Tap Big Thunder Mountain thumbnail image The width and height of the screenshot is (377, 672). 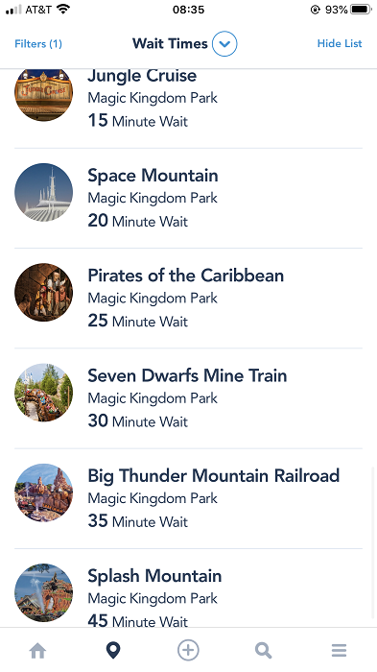point(44,492)
